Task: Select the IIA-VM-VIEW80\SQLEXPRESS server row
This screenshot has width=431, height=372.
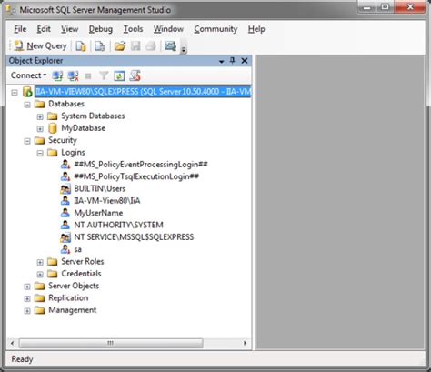Action: pyautogui.click(x=143, y=92)
